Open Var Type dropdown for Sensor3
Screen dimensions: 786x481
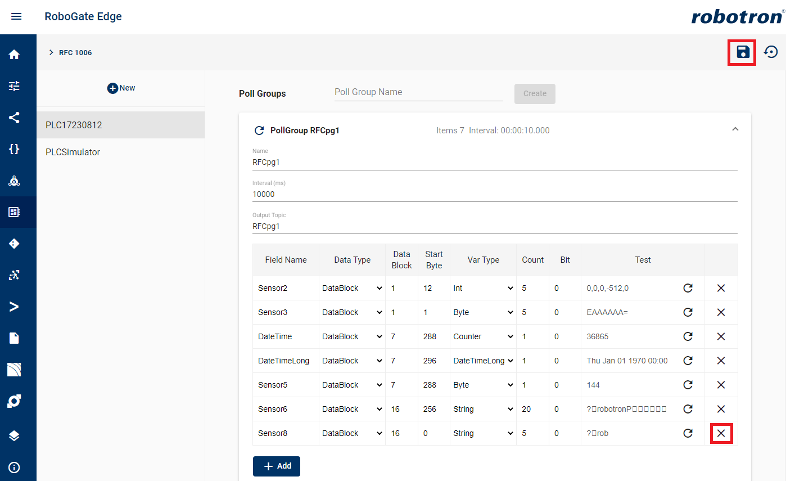(x=483, y=312)
